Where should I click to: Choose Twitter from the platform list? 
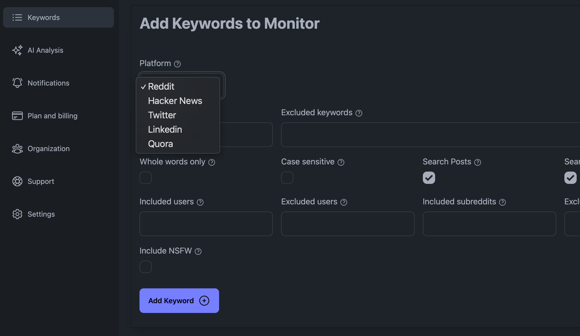178,115
